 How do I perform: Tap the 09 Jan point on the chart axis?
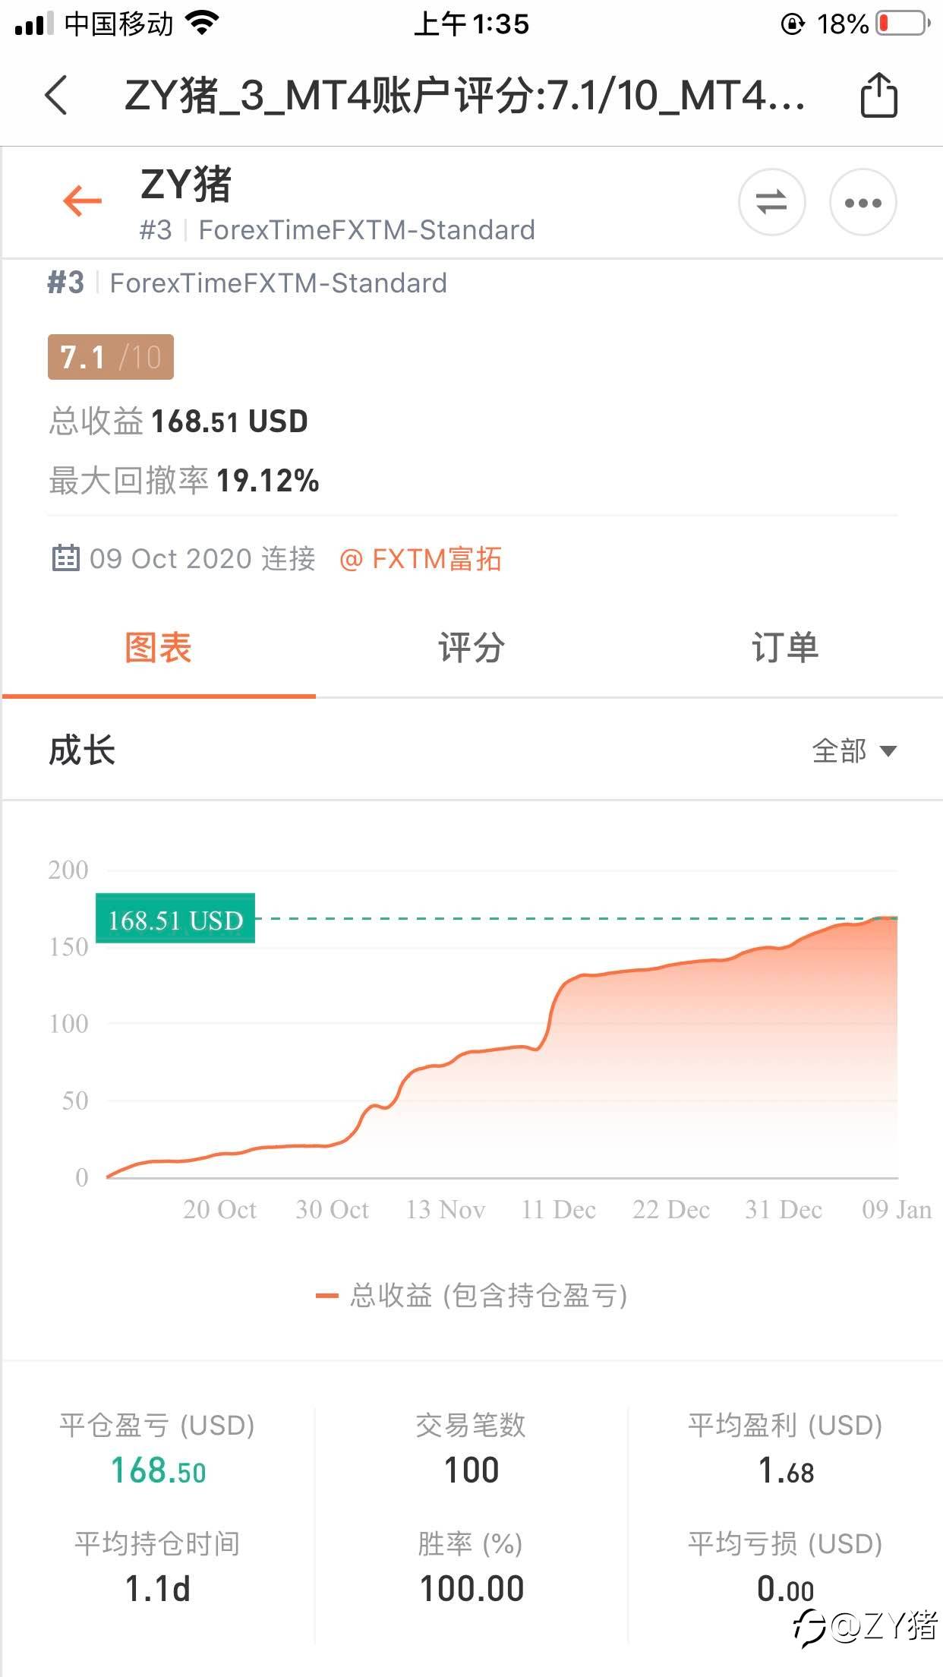point(896,1209)
